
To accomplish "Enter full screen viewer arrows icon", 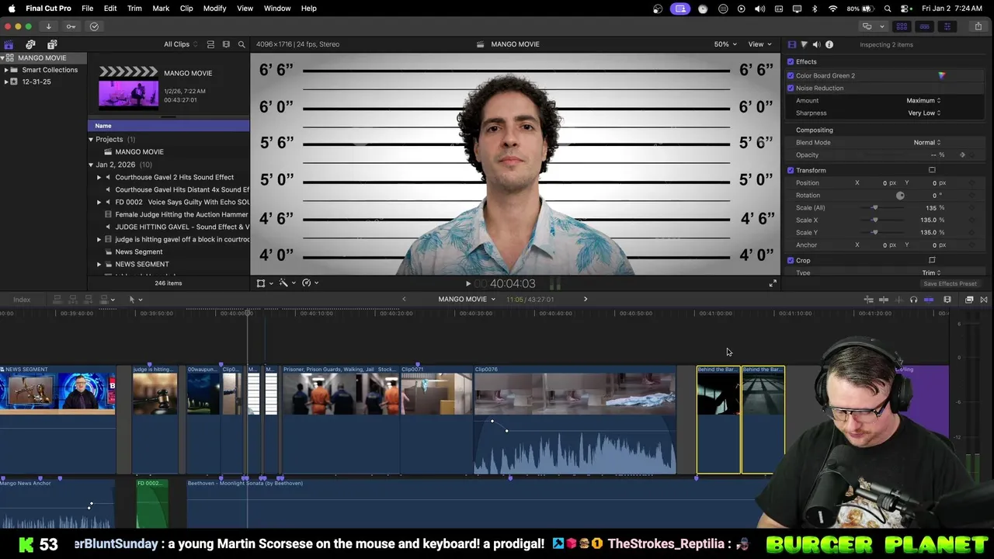I will pos(773,283).
